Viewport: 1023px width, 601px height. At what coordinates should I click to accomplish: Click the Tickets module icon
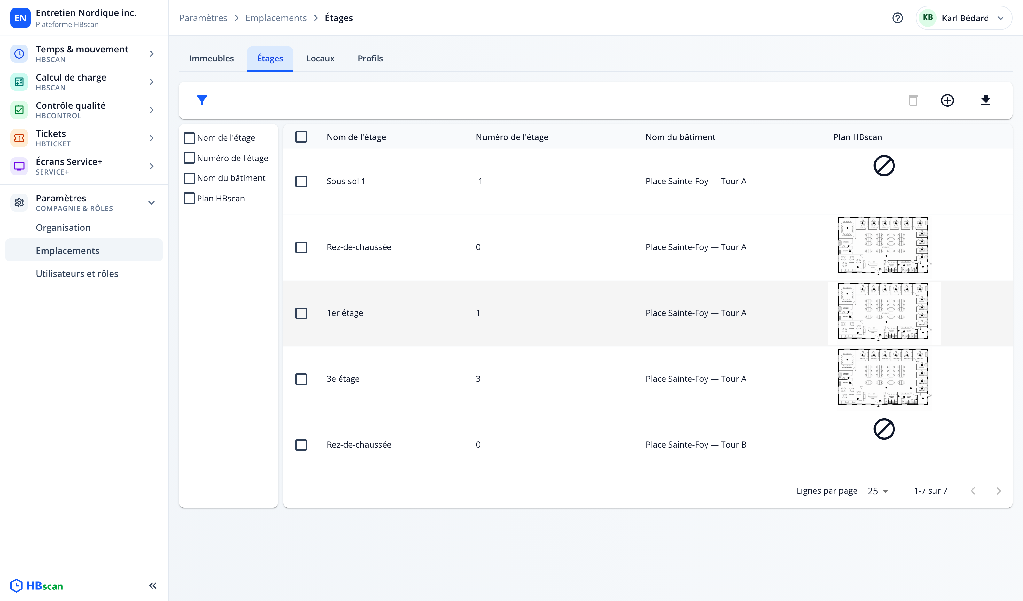coord(19,138)
